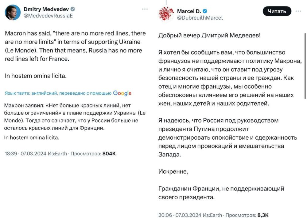Click the Читать button to follow Marcel D.

click(276, 11)
